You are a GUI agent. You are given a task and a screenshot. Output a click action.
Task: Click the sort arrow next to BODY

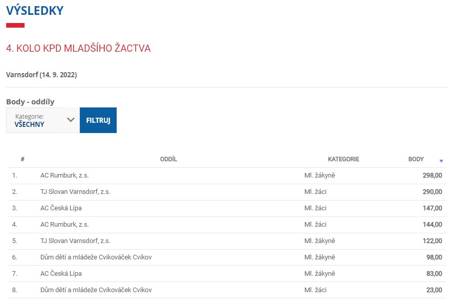[441, 161]
